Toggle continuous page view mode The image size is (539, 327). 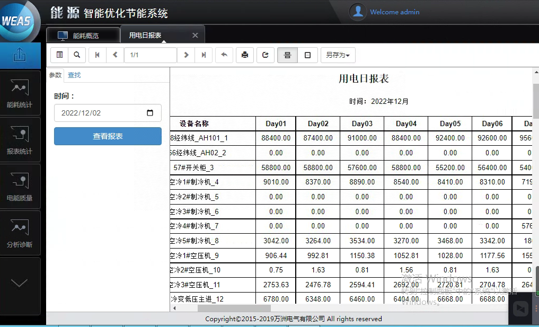point(287,55)
